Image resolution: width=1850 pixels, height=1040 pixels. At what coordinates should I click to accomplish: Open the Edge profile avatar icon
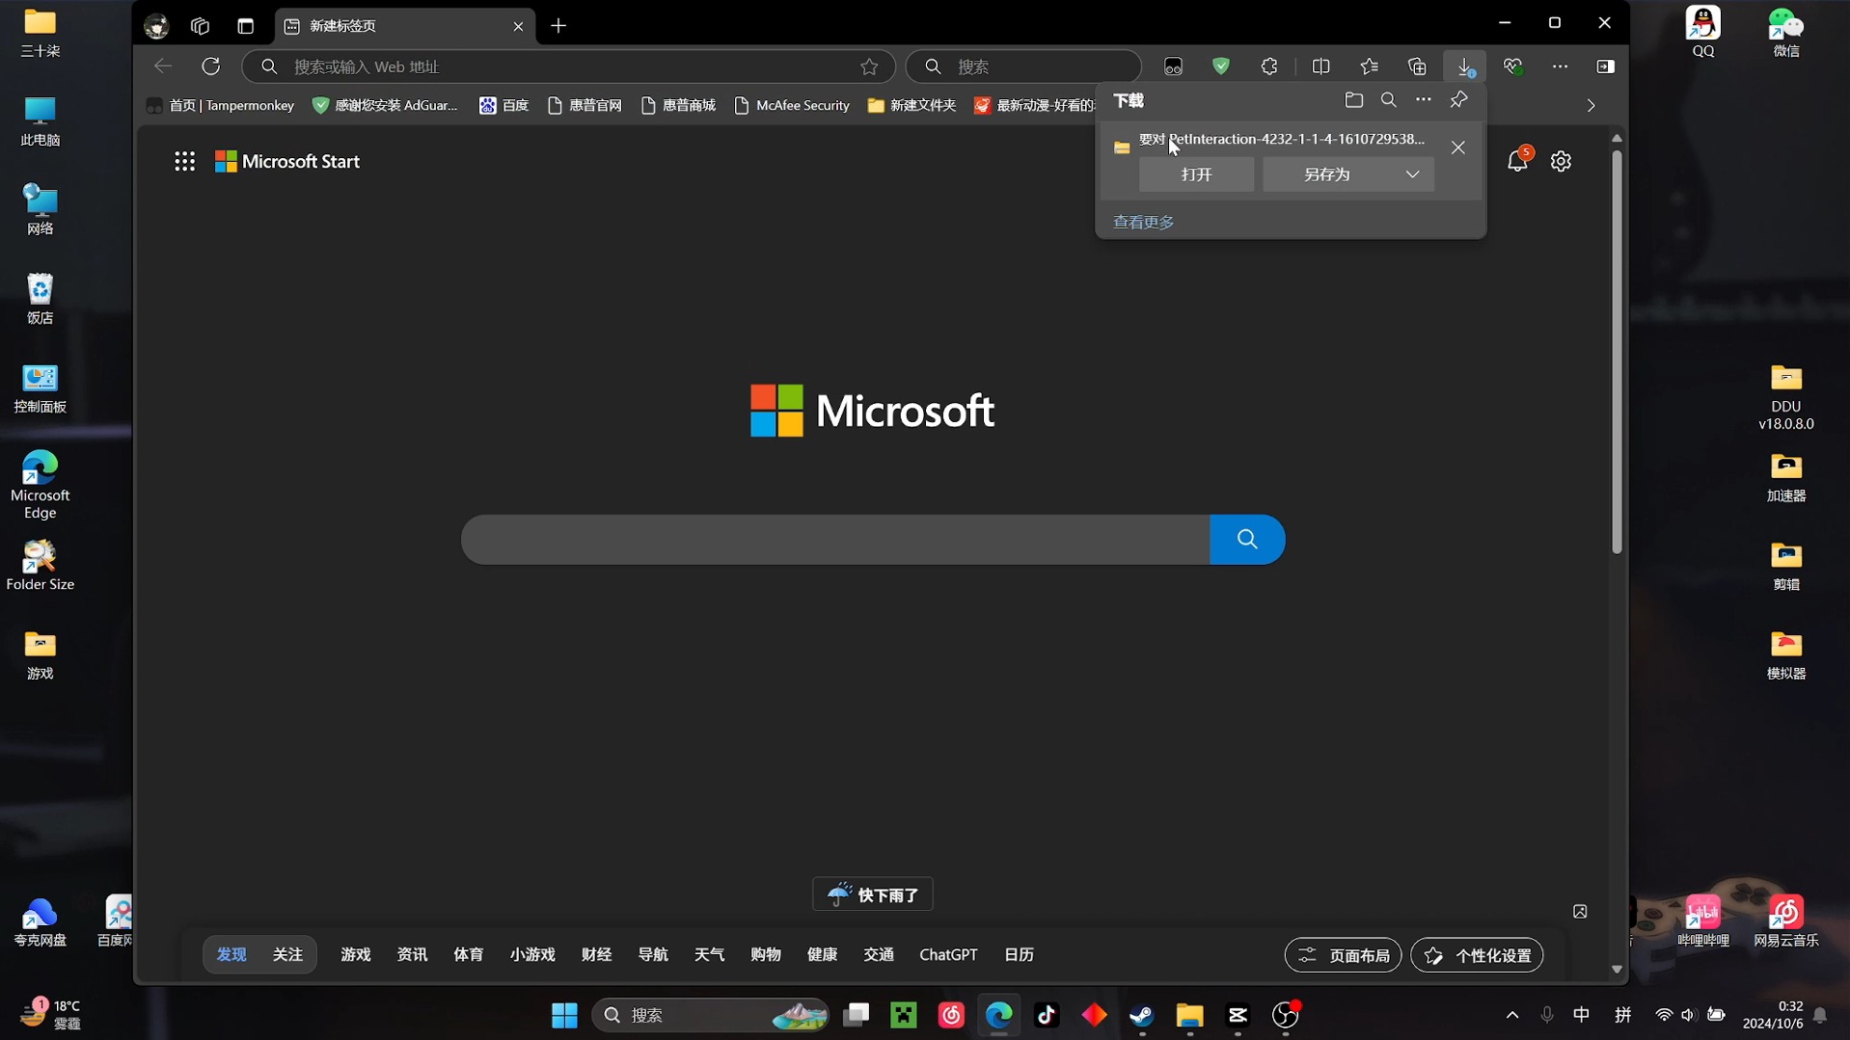(156, 26)
